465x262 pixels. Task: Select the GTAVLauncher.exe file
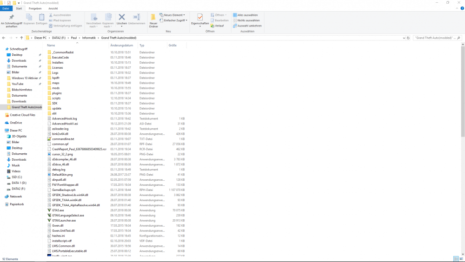[64, 221]
